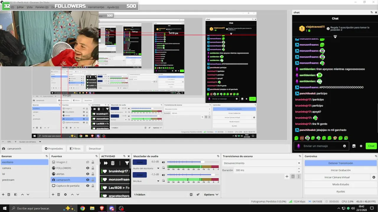Pop out the Mezclador de audio dock
378x212 pixels.
click(x=218, y=156)
